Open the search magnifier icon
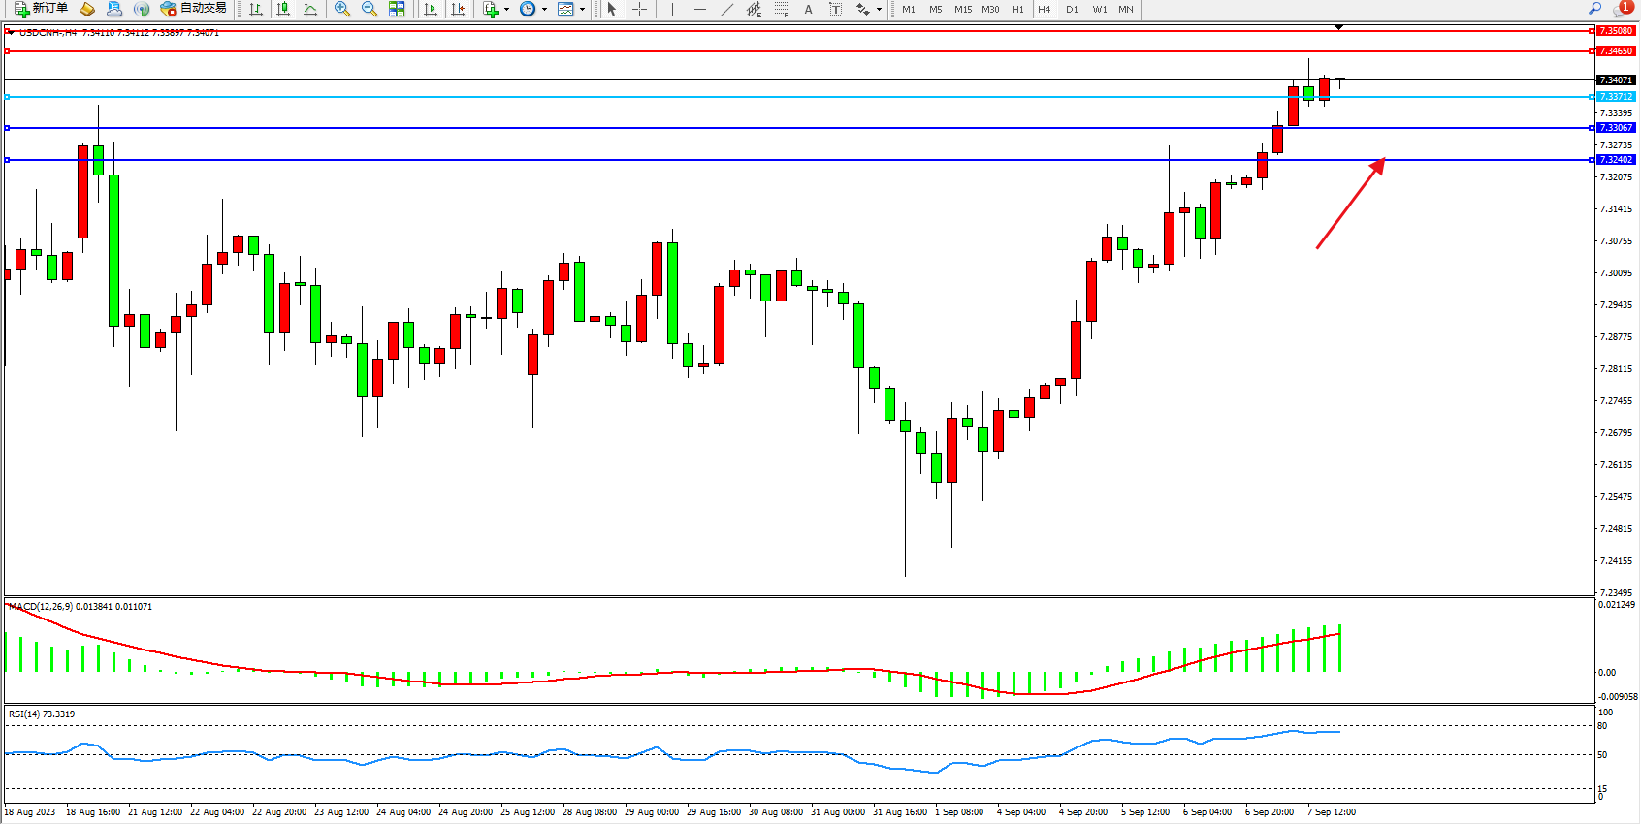The image size is (1641, 825). [x=1594, y=9]
